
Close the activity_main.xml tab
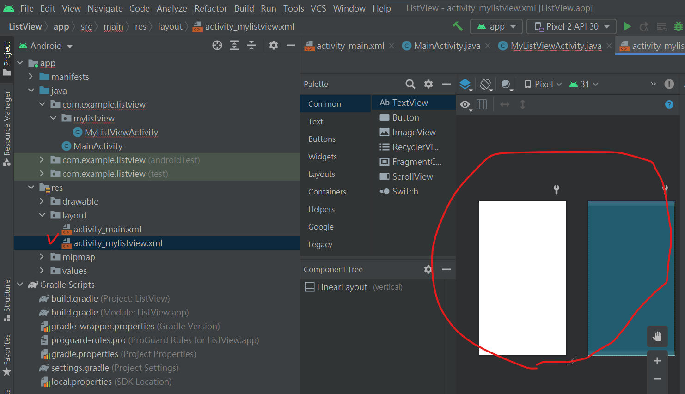coord(391,46)
